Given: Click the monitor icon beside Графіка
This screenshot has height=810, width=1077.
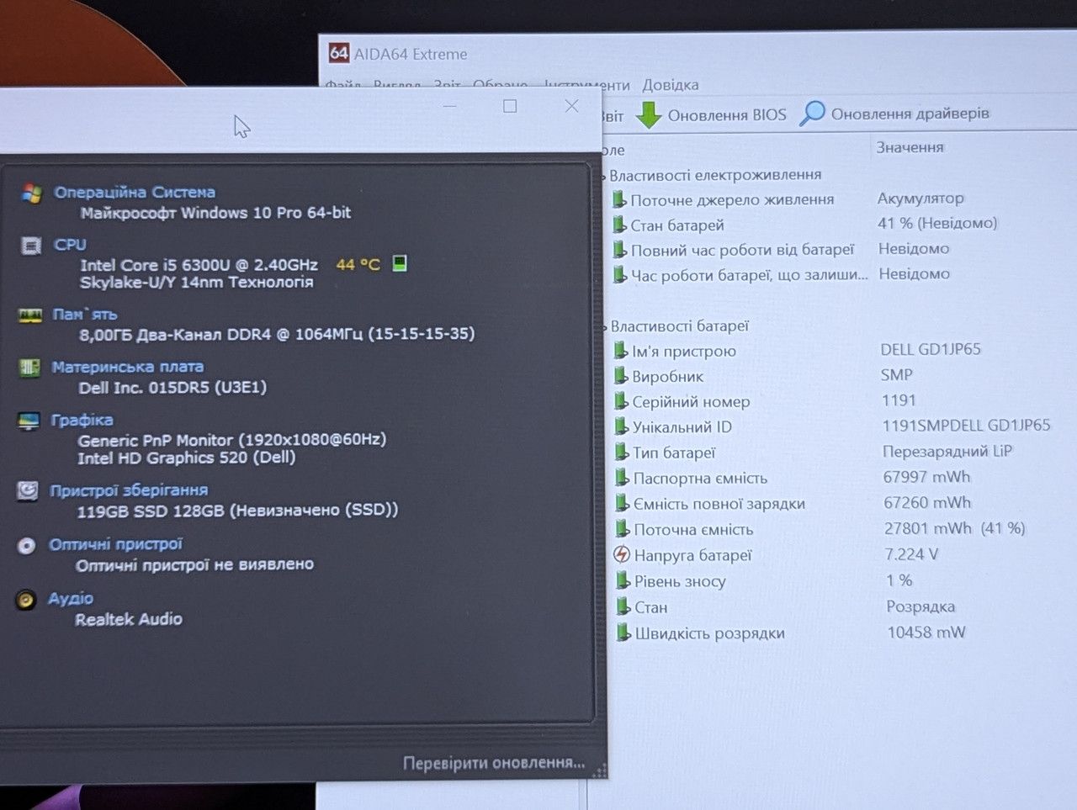Looking at the screenshot, I should click(29, 421).
